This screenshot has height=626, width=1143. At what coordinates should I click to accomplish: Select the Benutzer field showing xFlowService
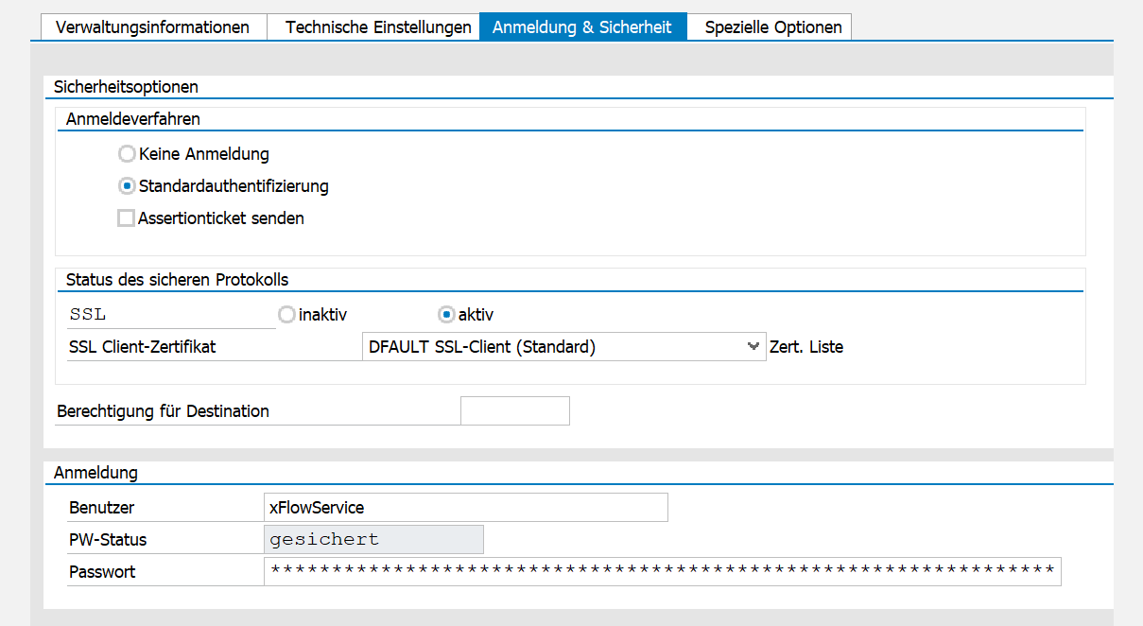click(x=463, y=507)
